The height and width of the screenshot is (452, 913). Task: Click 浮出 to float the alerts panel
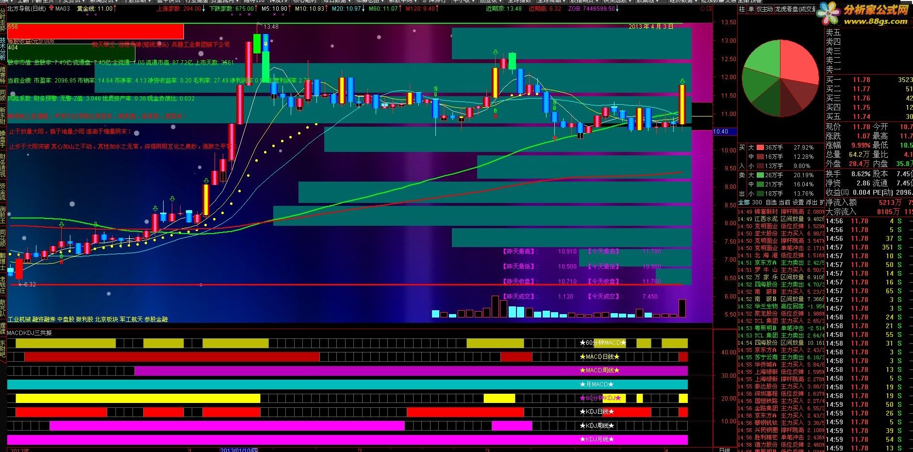(x=812, y=202)
